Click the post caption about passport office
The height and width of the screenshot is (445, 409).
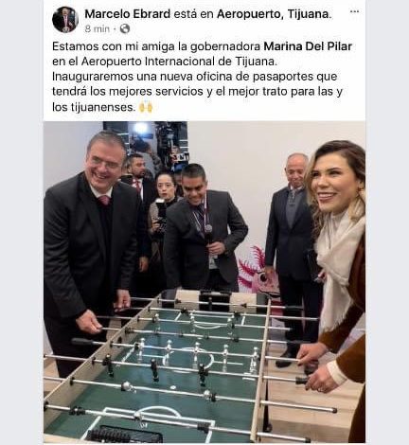[202, 77]
